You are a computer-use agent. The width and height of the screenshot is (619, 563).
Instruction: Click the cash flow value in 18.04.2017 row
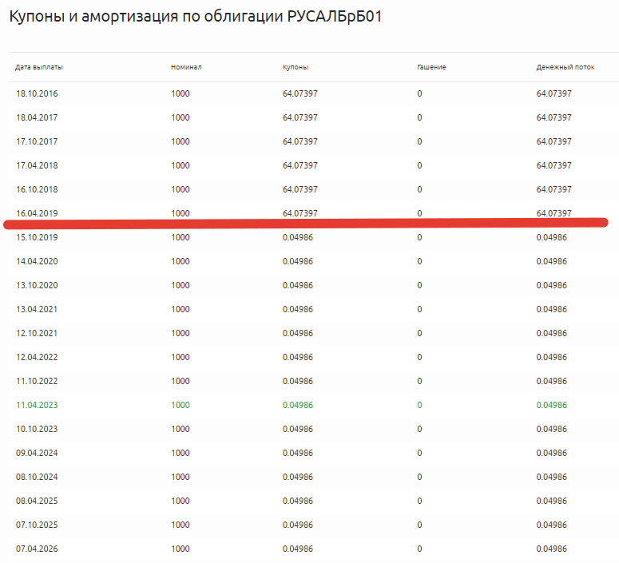554,117
